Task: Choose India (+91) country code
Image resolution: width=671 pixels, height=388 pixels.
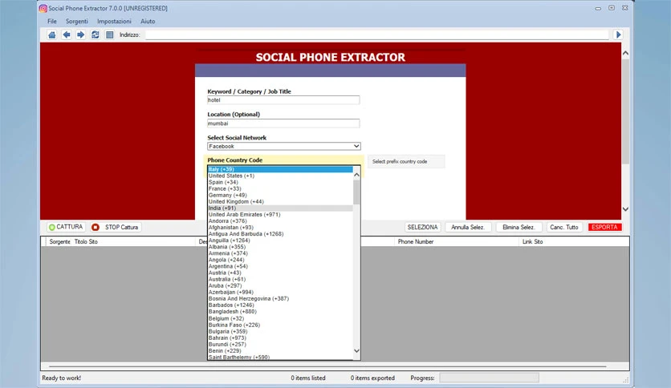Action: pos(280,208)
